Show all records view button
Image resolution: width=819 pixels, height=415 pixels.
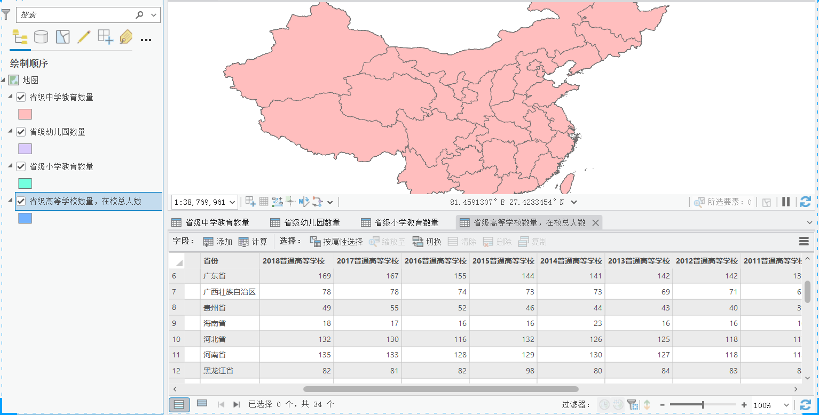pos(179,404)
